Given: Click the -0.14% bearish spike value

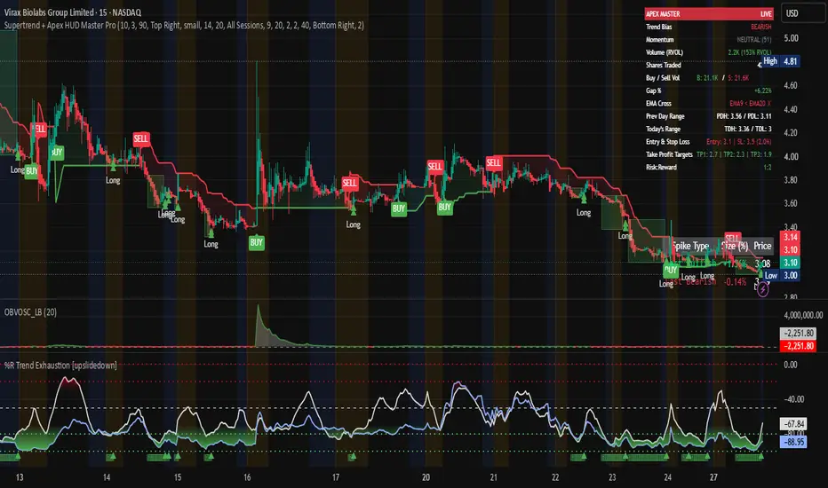Looking at the screenshot, I should tap(735, 282).
